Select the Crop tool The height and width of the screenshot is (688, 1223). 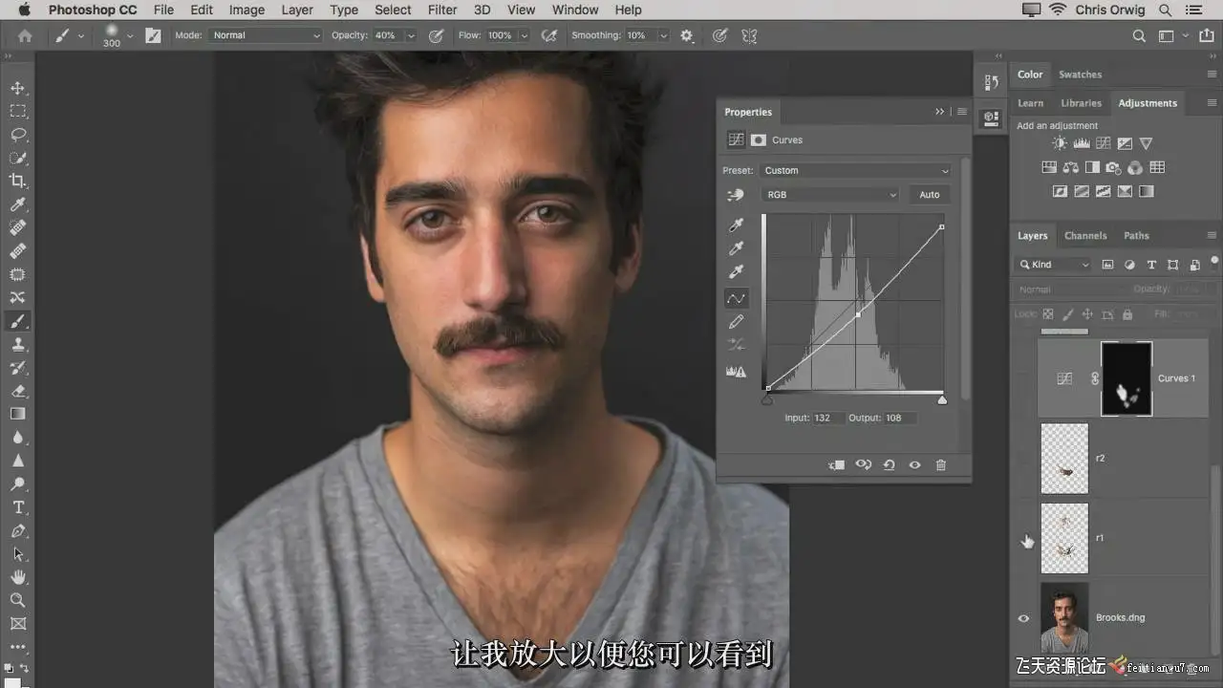[x=17, y=181]
